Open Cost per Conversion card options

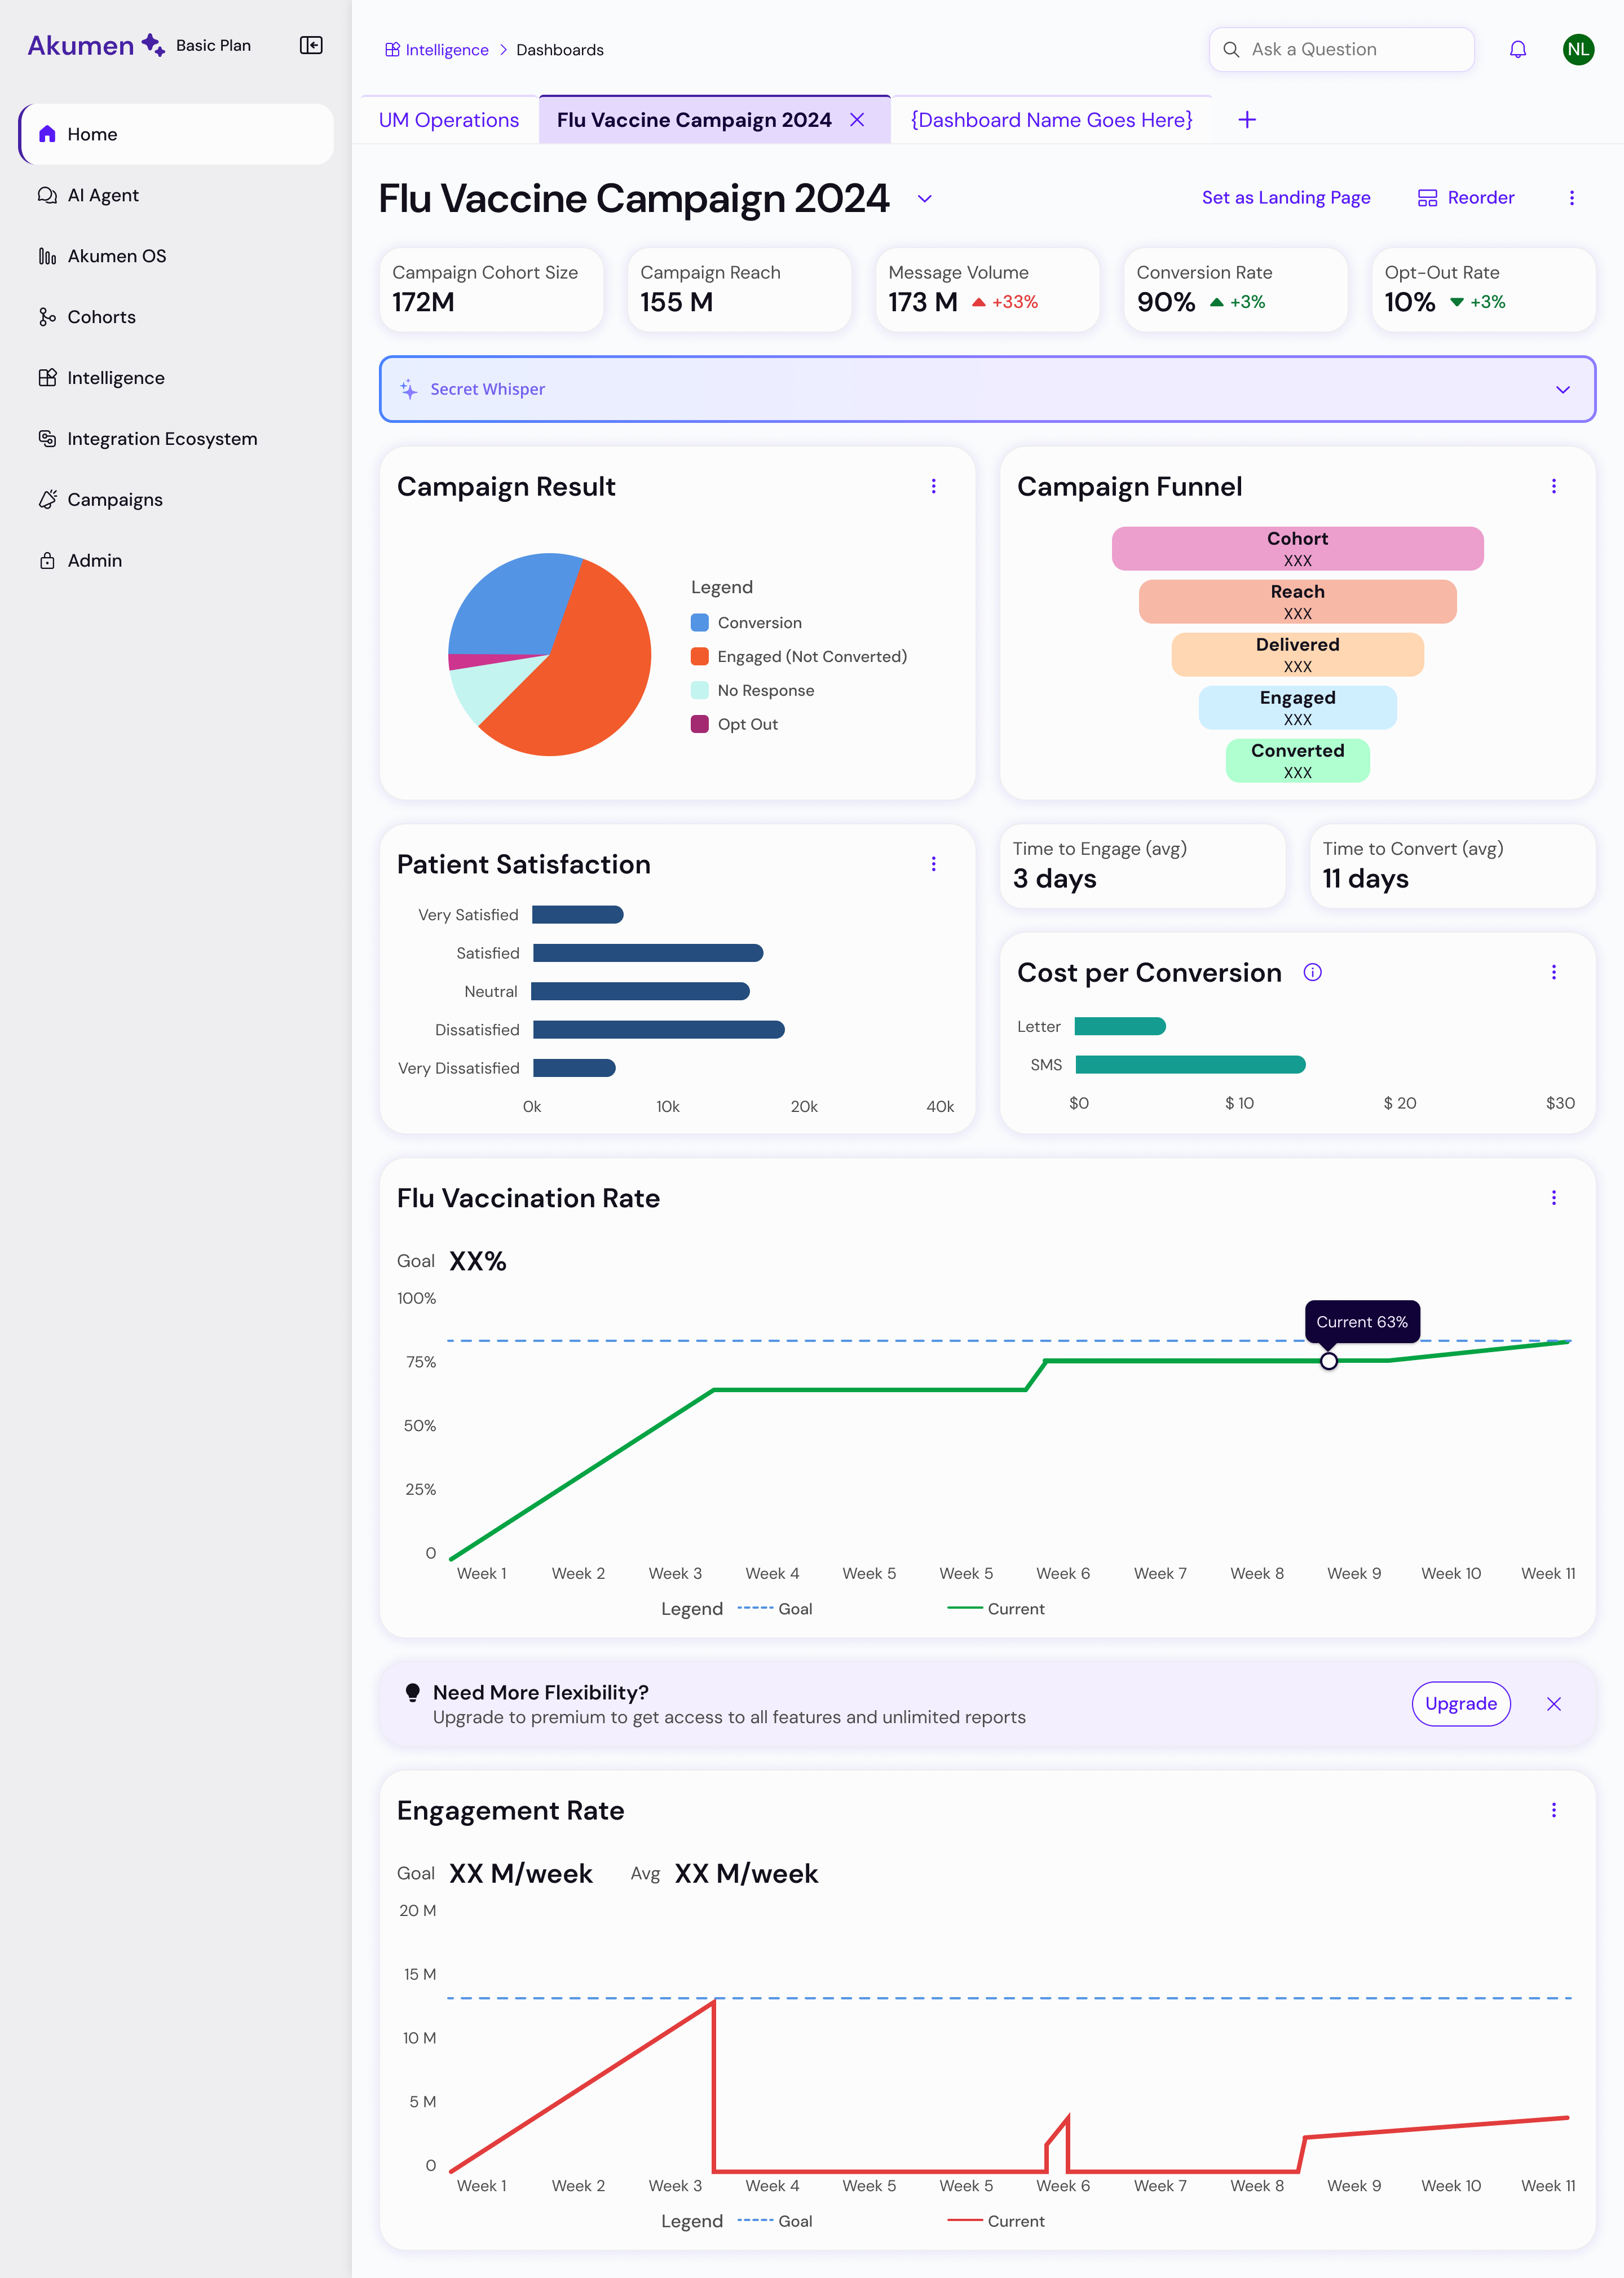(1553, 972)
